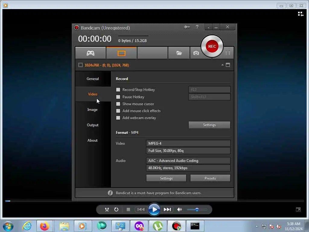
Task: Open uTorrent from the taskbar
Action: [x=158, y=226]
